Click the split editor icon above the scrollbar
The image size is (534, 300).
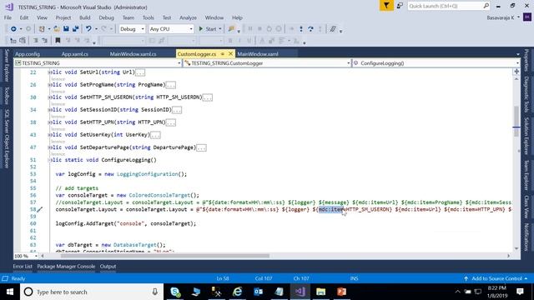point(516,72)
